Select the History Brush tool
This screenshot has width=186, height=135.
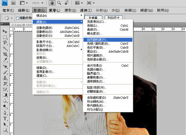5,84
